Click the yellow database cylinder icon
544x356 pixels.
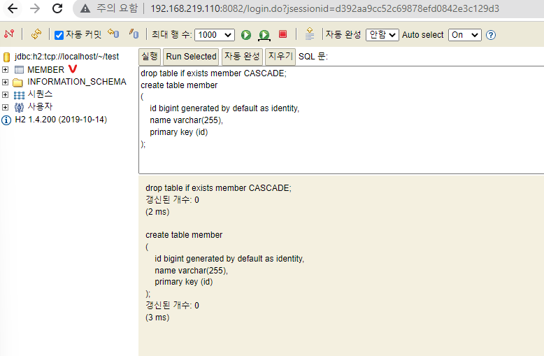pyautogui.click(x=6, y=57)
